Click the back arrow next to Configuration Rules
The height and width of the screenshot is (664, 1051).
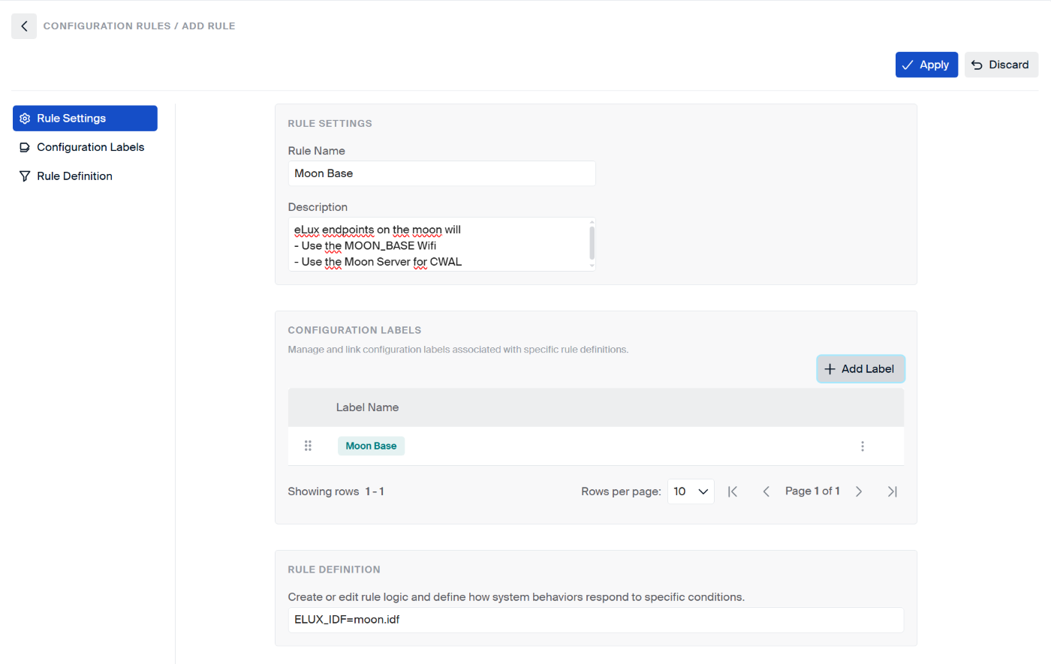coord(24,26)
